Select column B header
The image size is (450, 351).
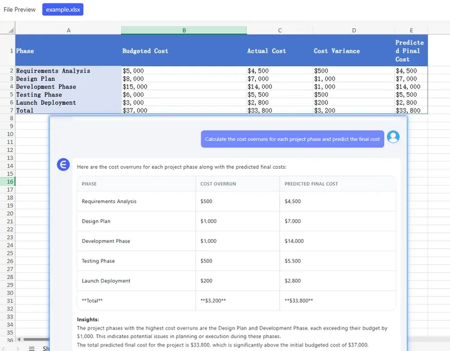click(x=184, y=30)
